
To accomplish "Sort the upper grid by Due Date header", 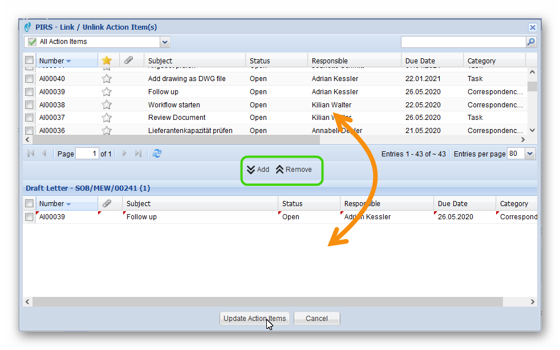I will [420, 61].
